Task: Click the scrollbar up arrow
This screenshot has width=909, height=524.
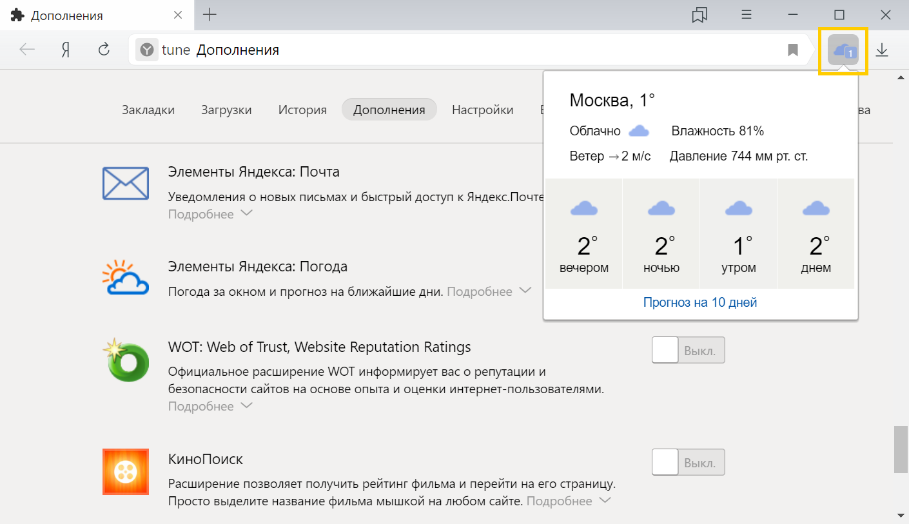Action: coord(900,78)
